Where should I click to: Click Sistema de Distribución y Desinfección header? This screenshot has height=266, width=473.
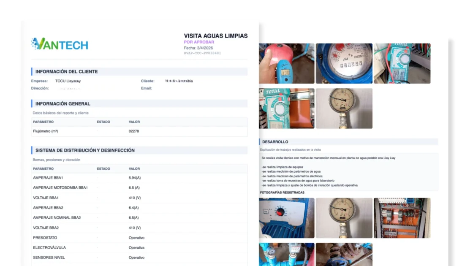85,150
